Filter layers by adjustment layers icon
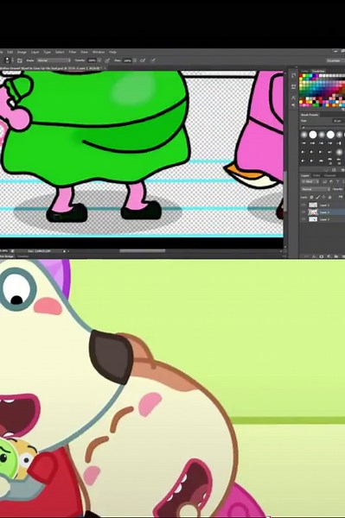Viewport: 345px width, 518px height. pos(331,181)
